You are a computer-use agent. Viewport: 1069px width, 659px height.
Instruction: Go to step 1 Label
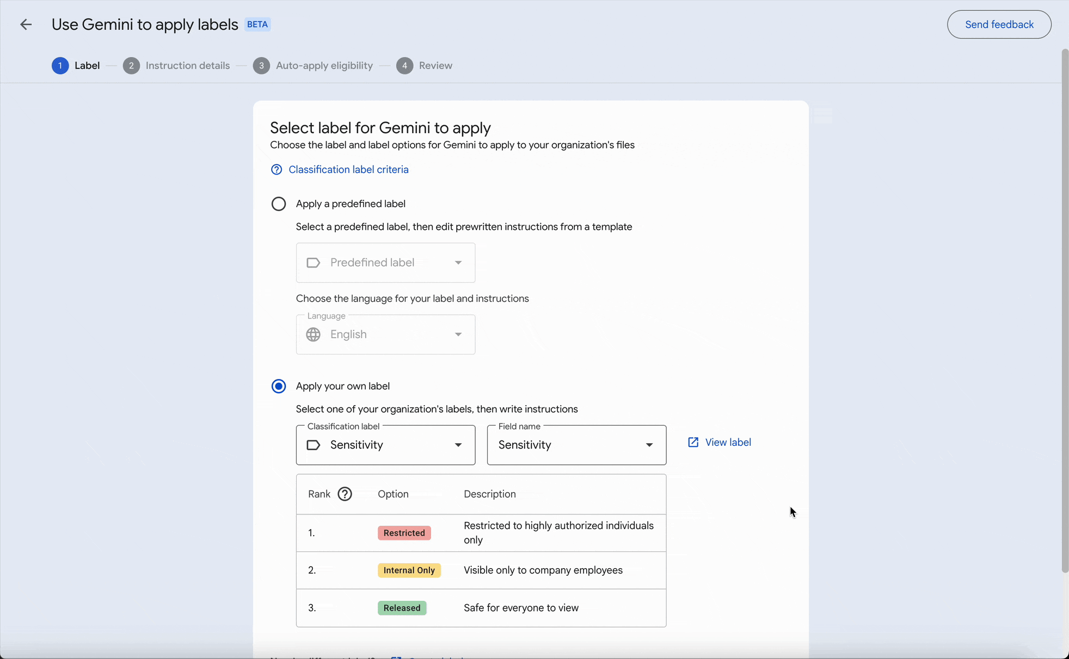(76, 66)
